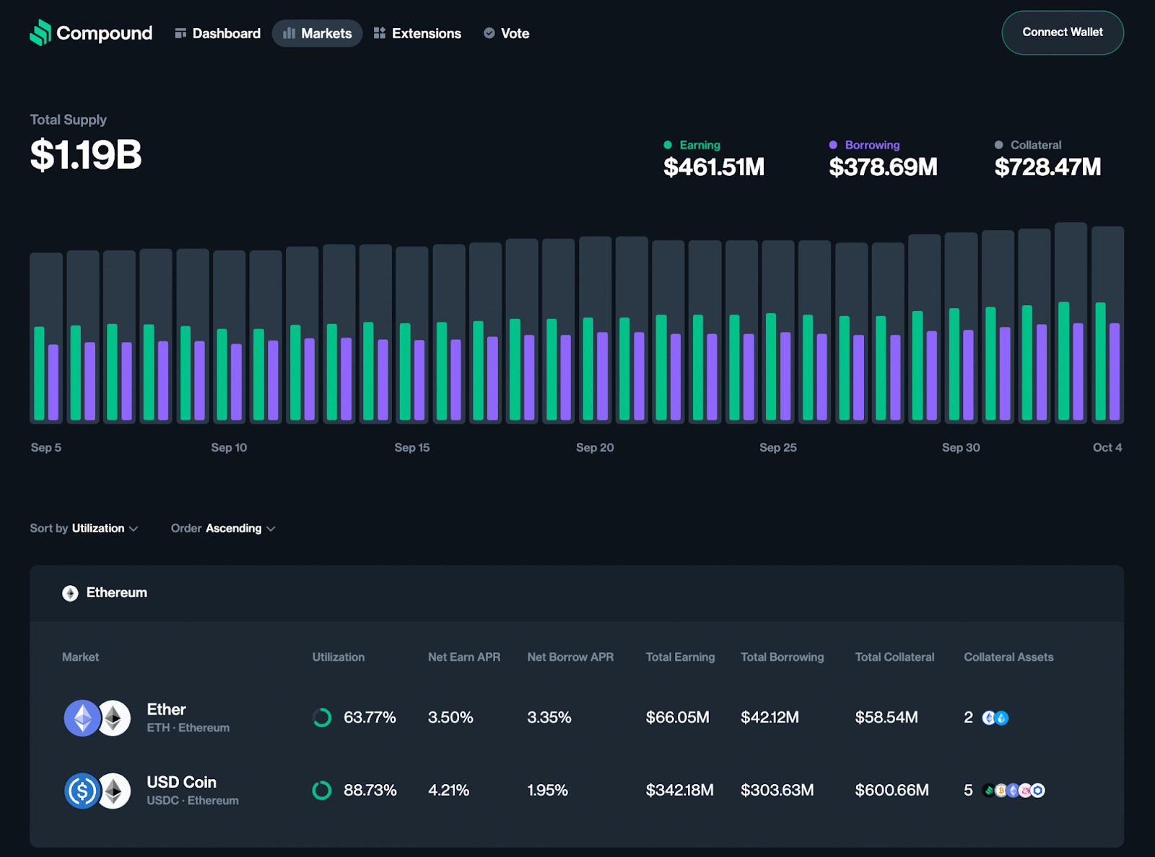Click Ether Total Earning $66.05M
Image resolution: width=1155 pixels, height=857 pixels.
(x=678, y=718)
